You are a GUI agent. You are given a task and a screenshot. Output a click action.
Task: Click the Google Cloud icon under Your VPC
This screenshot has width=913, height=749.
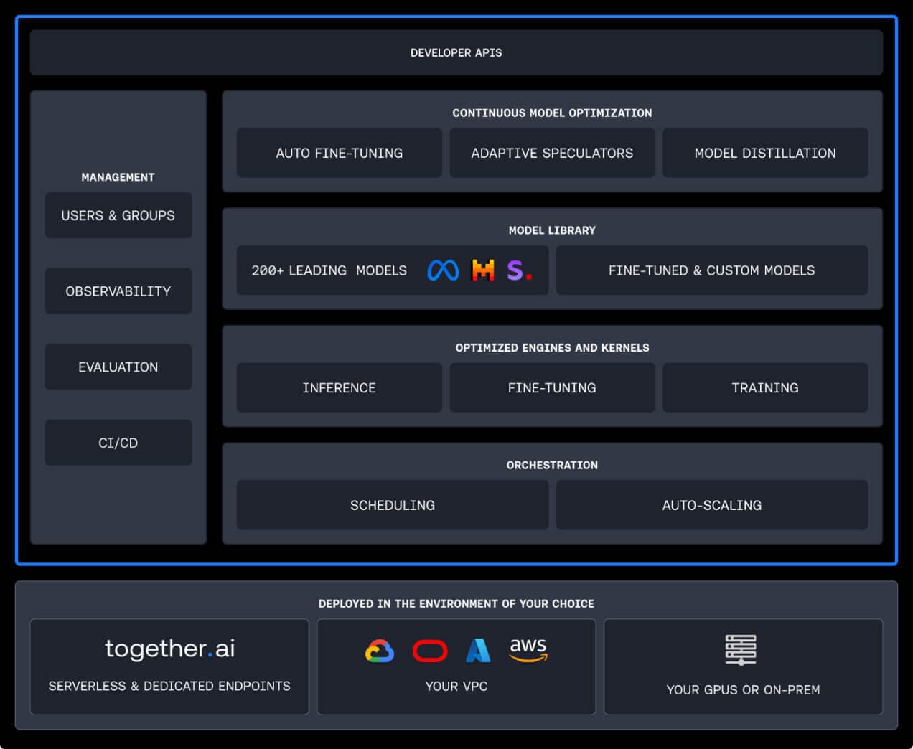click(x=379, y=650)
